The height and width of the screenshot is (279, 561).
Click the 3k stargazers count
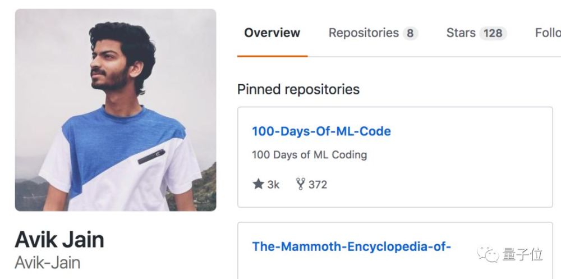click(x=273, y=184)
